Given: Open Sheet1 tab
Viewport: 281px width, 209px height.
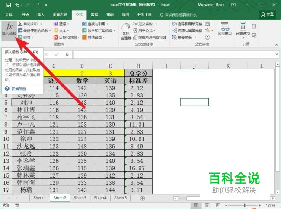Looking at the screenshot, I should (x=39, y=198).
